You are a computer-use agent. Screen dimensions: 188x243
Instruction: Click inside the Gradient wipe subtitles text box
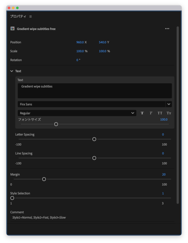pyautogui.click(x=94, y=91)
